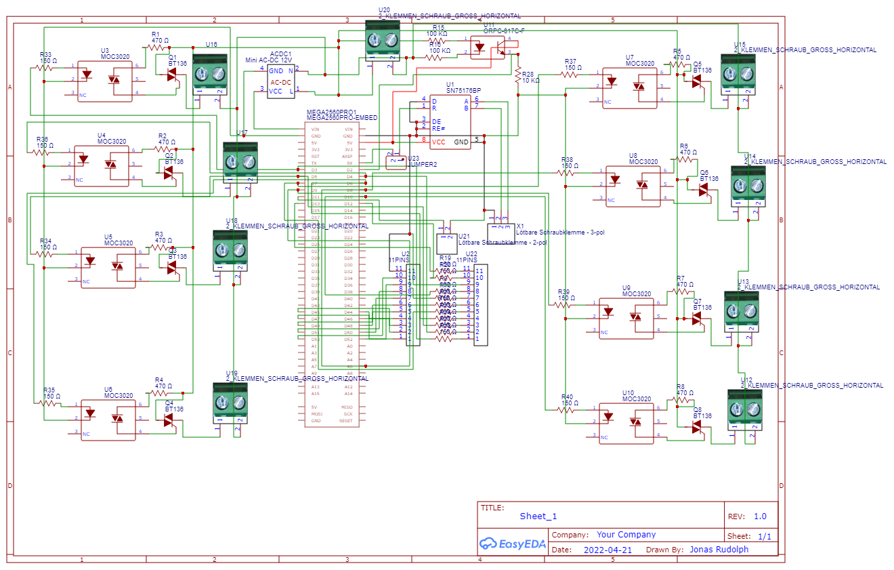Select the U4 MOC3020 optocoupler symbol
Viewport: 894px width, 570px height.
point(102,166)
